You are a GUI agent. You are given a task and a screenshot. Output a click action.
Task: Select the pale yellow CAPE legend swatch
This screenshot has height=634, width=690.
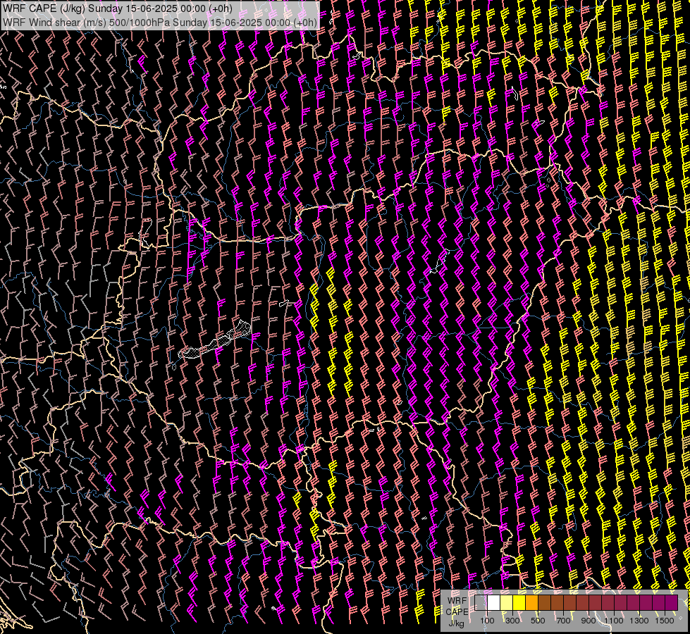507,602
